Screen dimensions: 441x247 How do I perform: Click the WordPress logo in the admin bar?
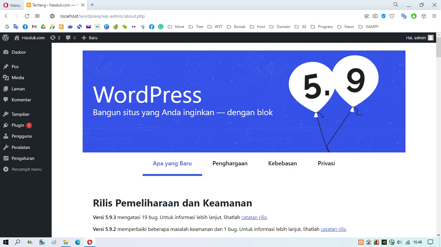coord(5,38)
